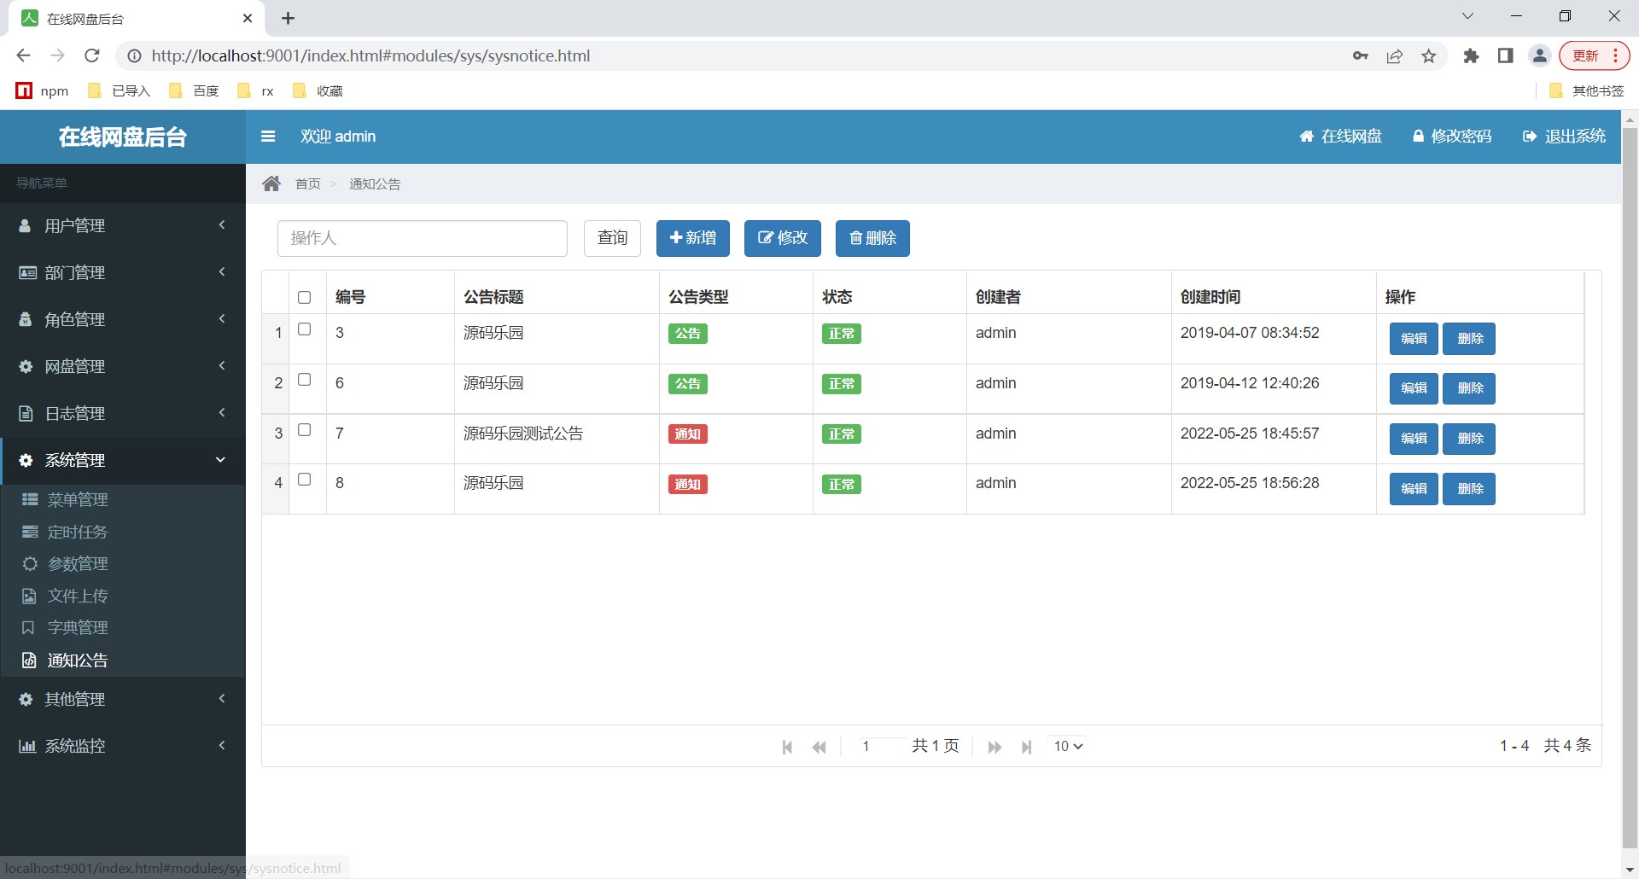Bookmark this page with star icon
The image size is (1639, 879).
[1429, 56]
